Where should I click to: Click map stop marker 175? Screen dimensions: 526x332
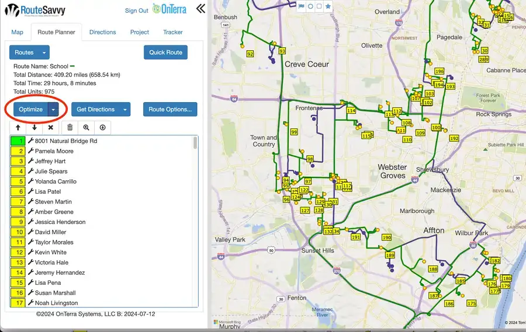(x=472, y=303)
